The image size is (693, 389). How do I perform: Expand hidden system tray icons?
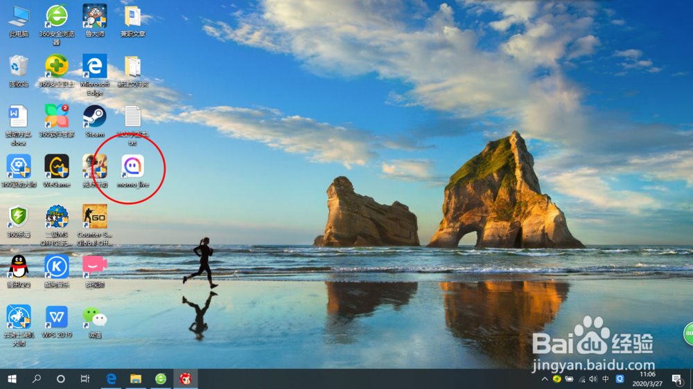[x=545, y=379]
